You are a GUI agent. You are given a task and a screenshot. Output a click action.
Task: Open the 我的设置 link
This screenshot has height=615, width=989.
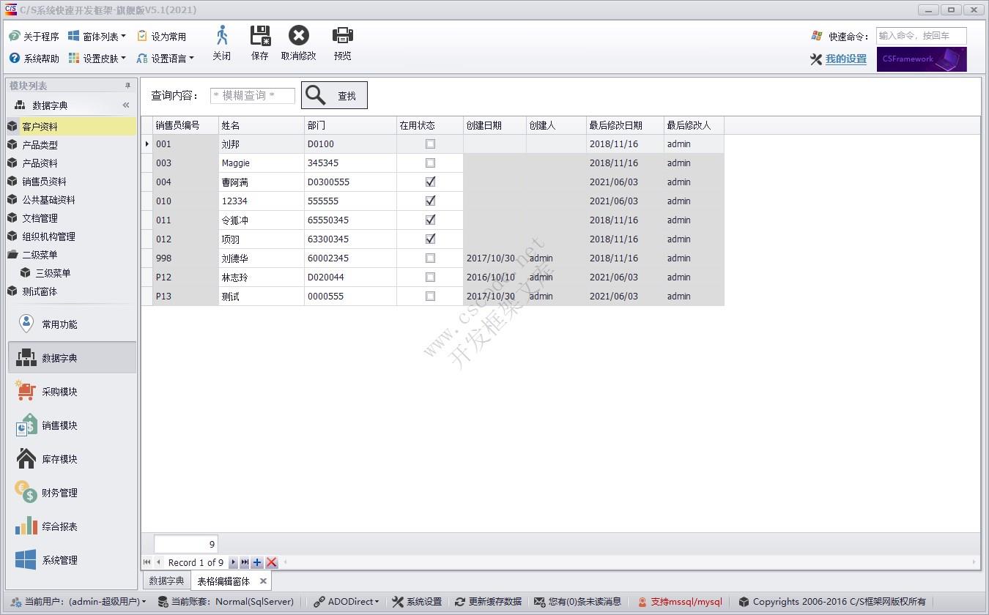(845, 59)
